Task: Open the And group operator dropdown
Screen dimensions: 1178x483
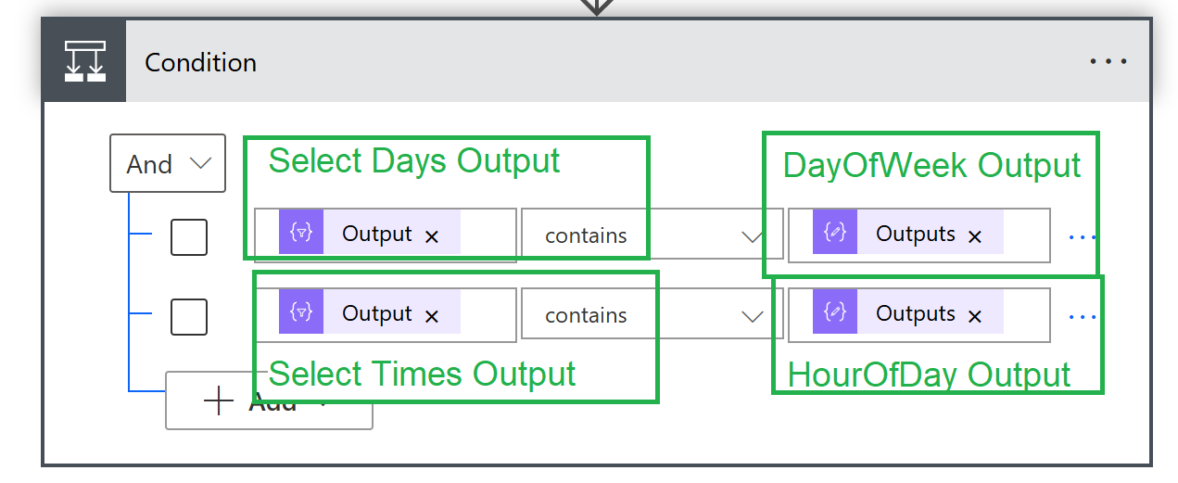Action: tap(168, 164)
